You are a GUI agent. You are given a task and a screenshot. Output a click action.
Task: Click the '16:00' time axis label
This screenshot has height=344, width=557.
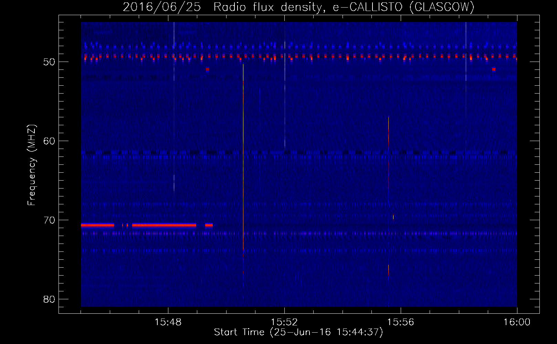517,322
